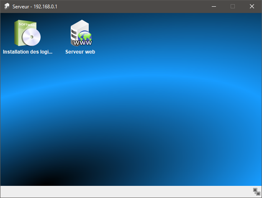Viewport: 262px width, 198px height.
Task: Click the network connection icon in status bar
Action: point(257,192)
